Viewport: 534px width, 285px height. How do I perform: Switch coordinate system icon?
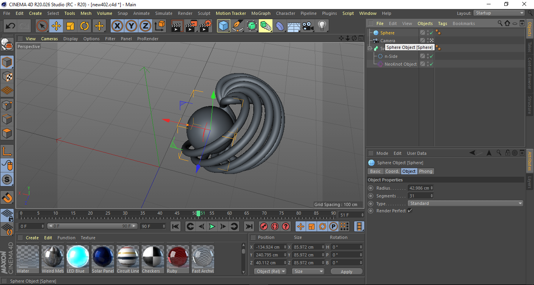pos(159,26)
